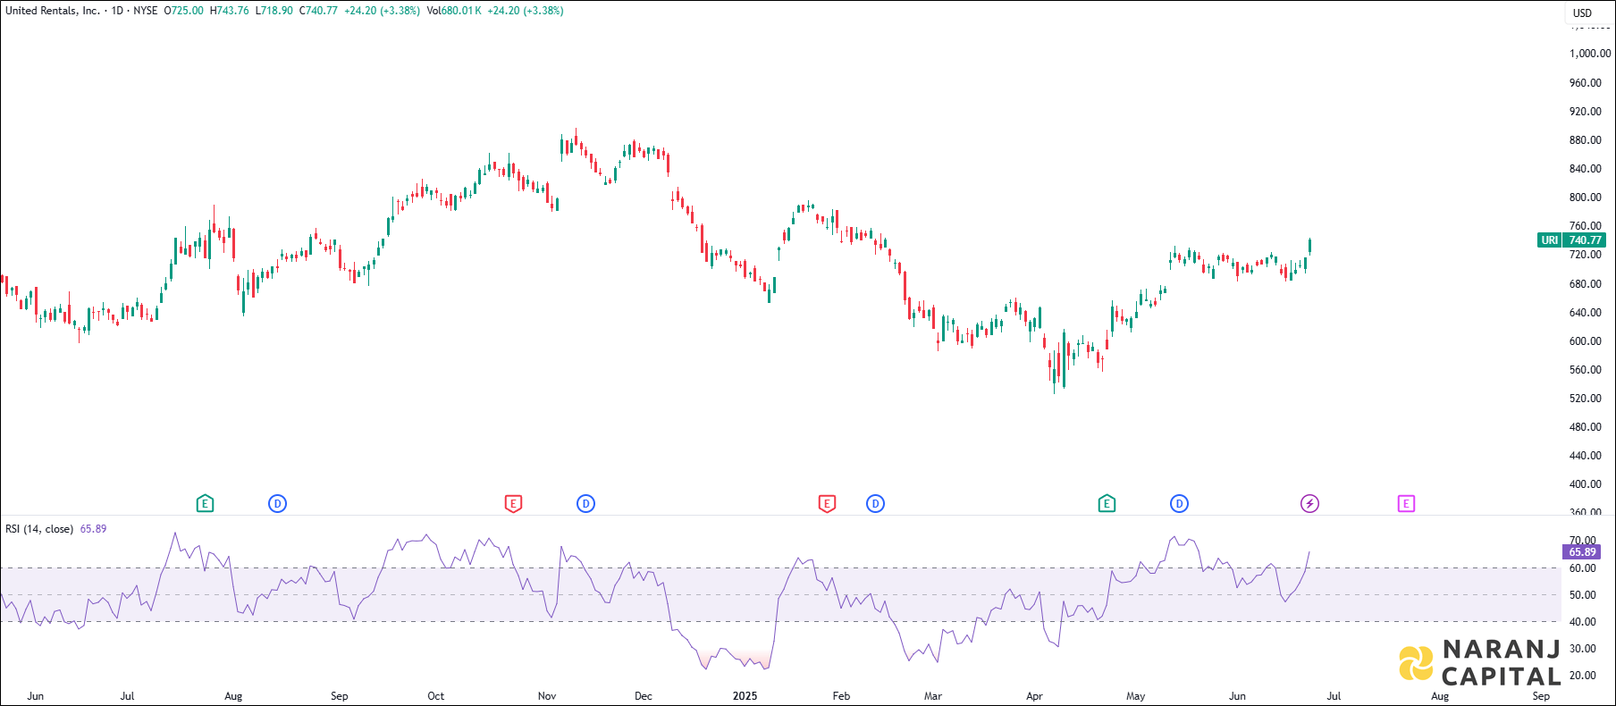Screen dimensions: 1616x706
Task: Click the dividend marker in mid February 2025
Action: point(876,504)
